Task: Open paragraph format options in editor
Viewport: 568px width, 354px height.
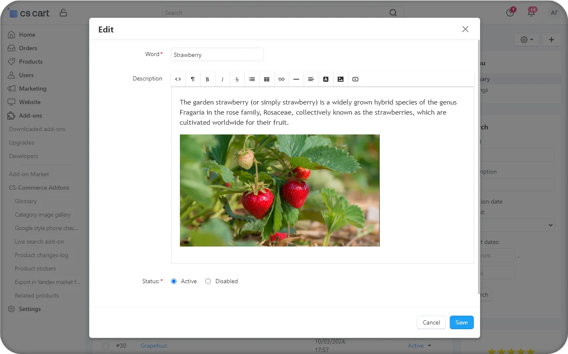Action: point(193,79)
